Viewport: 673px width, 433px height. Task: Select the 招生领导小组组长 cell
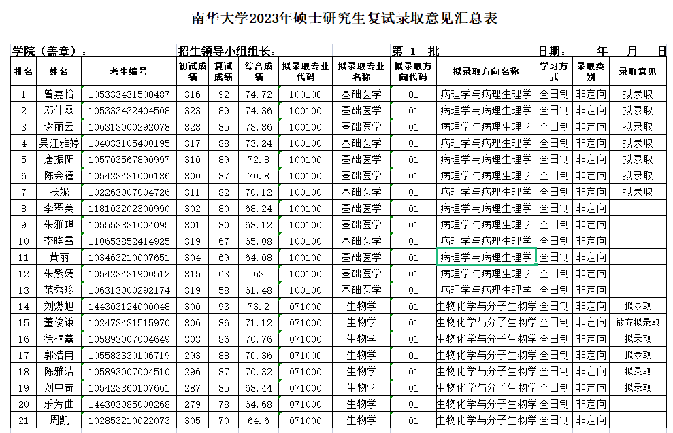[282, 51]
